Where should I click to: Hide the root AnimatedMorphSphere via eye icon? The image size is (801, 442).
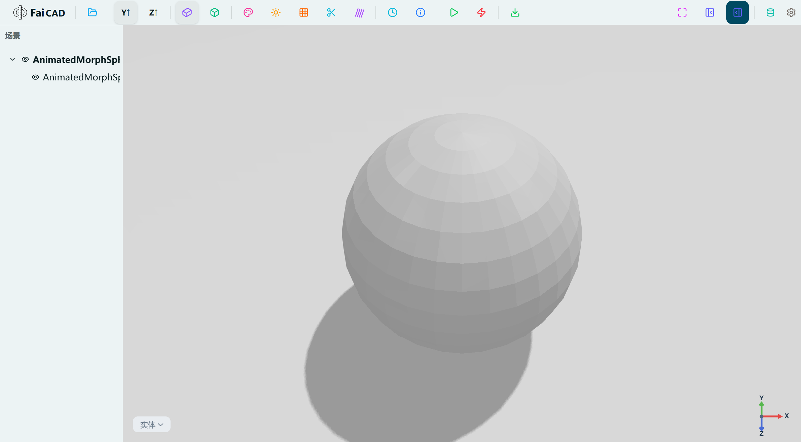25,59
